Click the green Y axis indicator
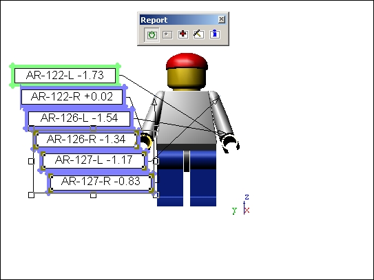This screenshot has width=374, height=280. (234, 211)
